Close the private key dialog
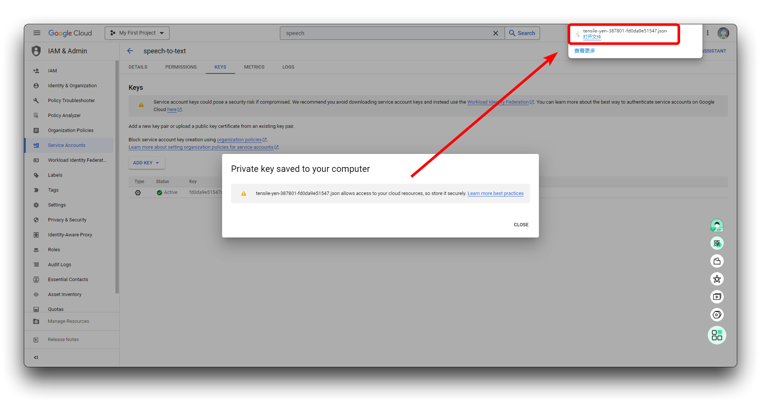 521,225
